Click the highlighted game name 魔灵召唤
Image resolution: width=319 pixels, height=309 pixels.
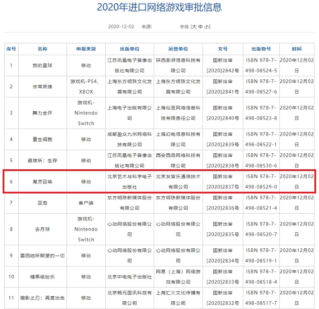point(42,182)
